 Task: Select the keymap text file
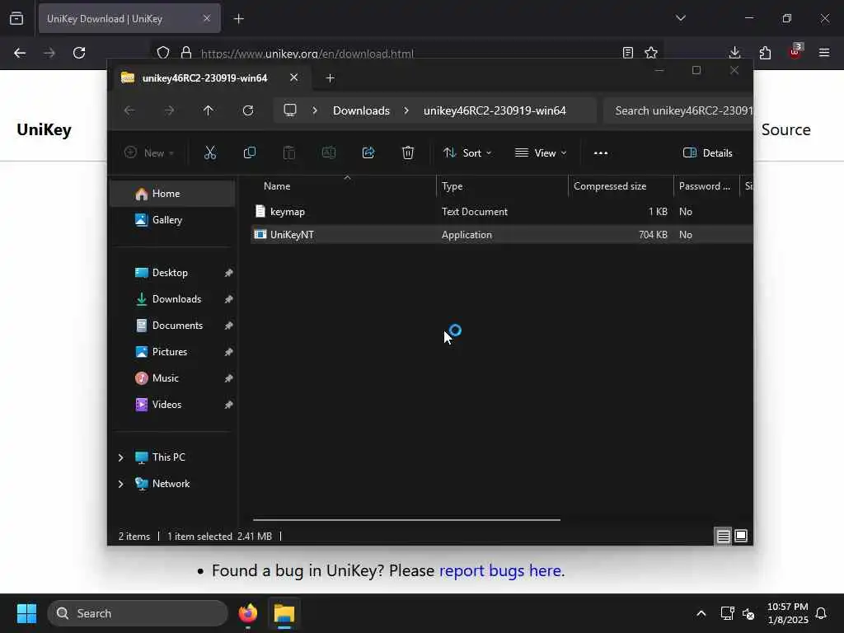point(502,212)
